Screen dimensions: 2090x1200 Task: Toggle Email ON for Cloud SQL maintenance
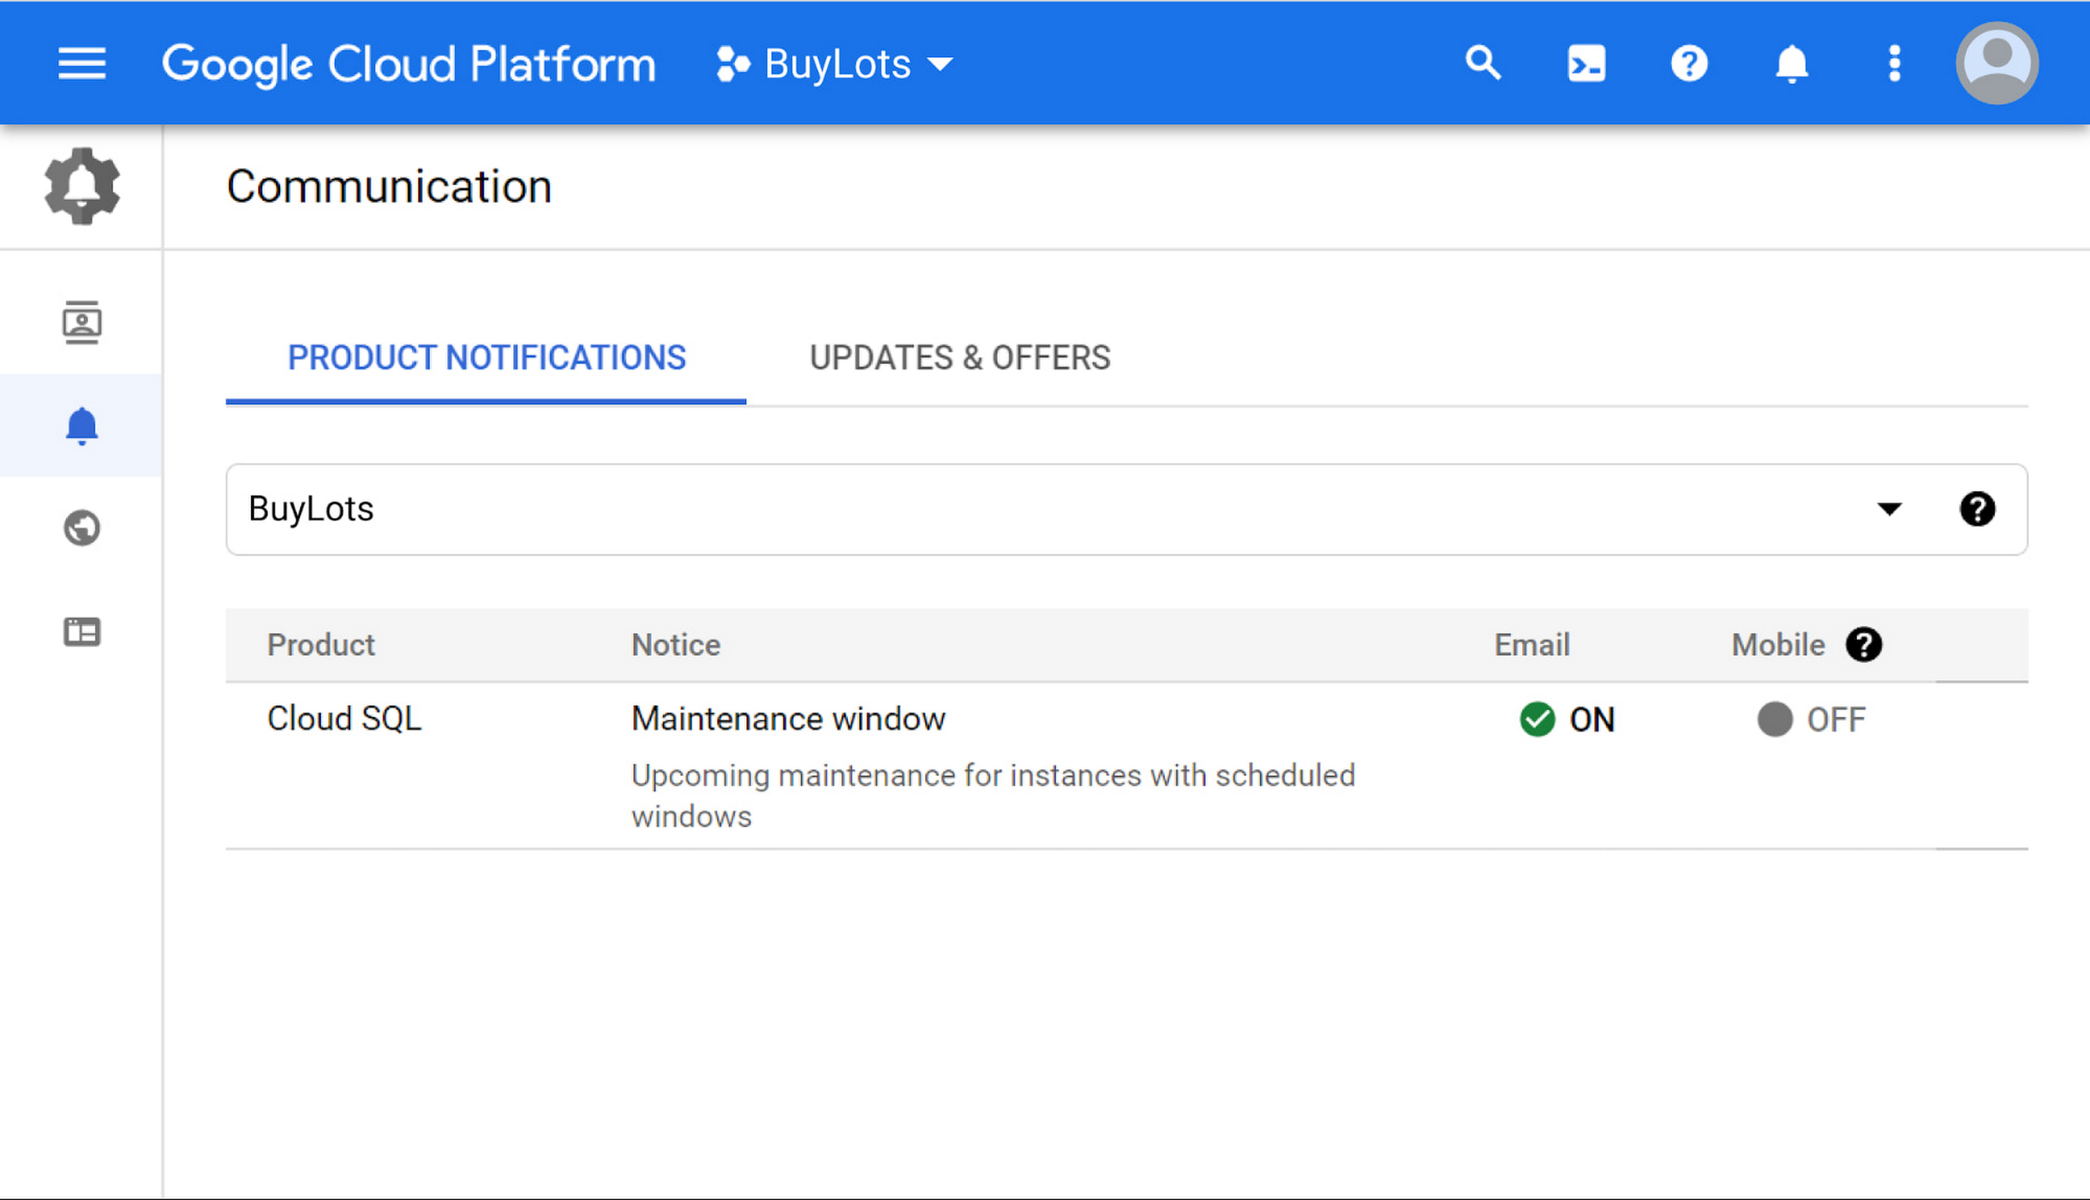pyautogui.click(x=1567, y=719)
